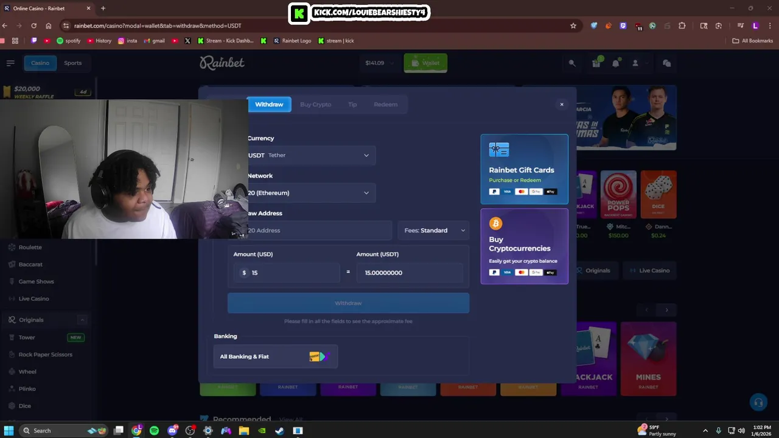Open site search magnifier icon
Screen dimensions: 779x438
pyautogui.click(x=572, y=63)
